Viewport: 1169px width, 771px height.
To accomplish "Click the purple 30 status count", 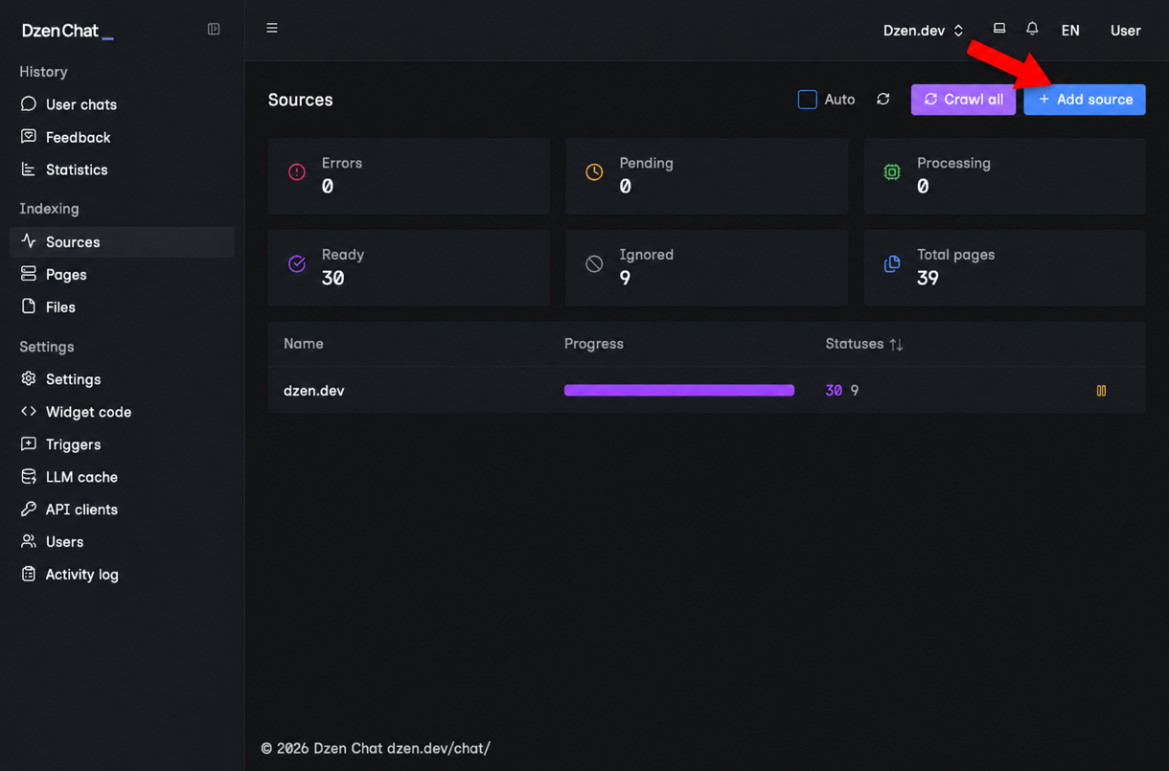I will click(834, 391).
